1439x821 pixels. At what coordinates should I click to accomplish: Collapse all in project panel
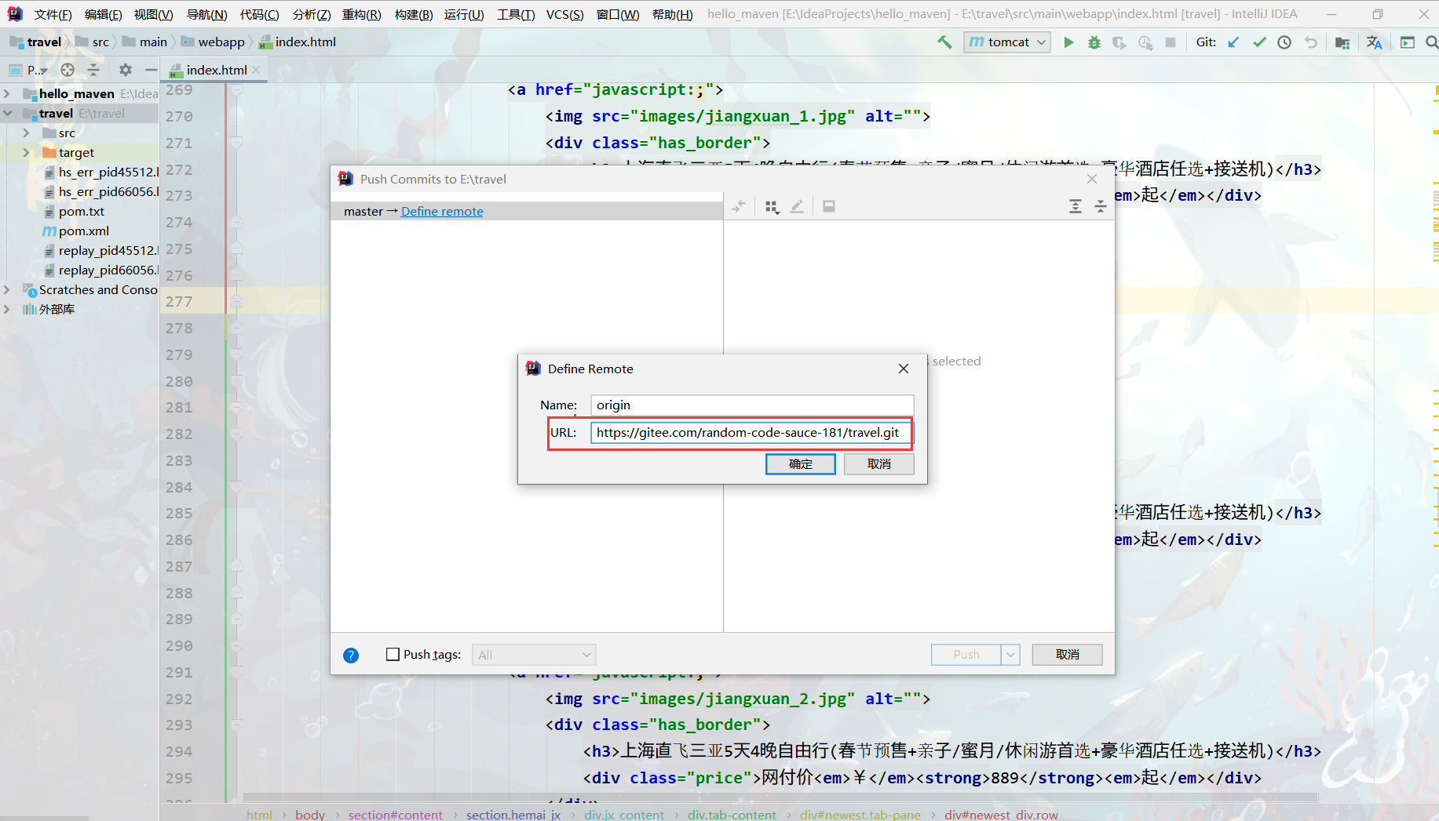pyautogui.click(x=93, y=70)
